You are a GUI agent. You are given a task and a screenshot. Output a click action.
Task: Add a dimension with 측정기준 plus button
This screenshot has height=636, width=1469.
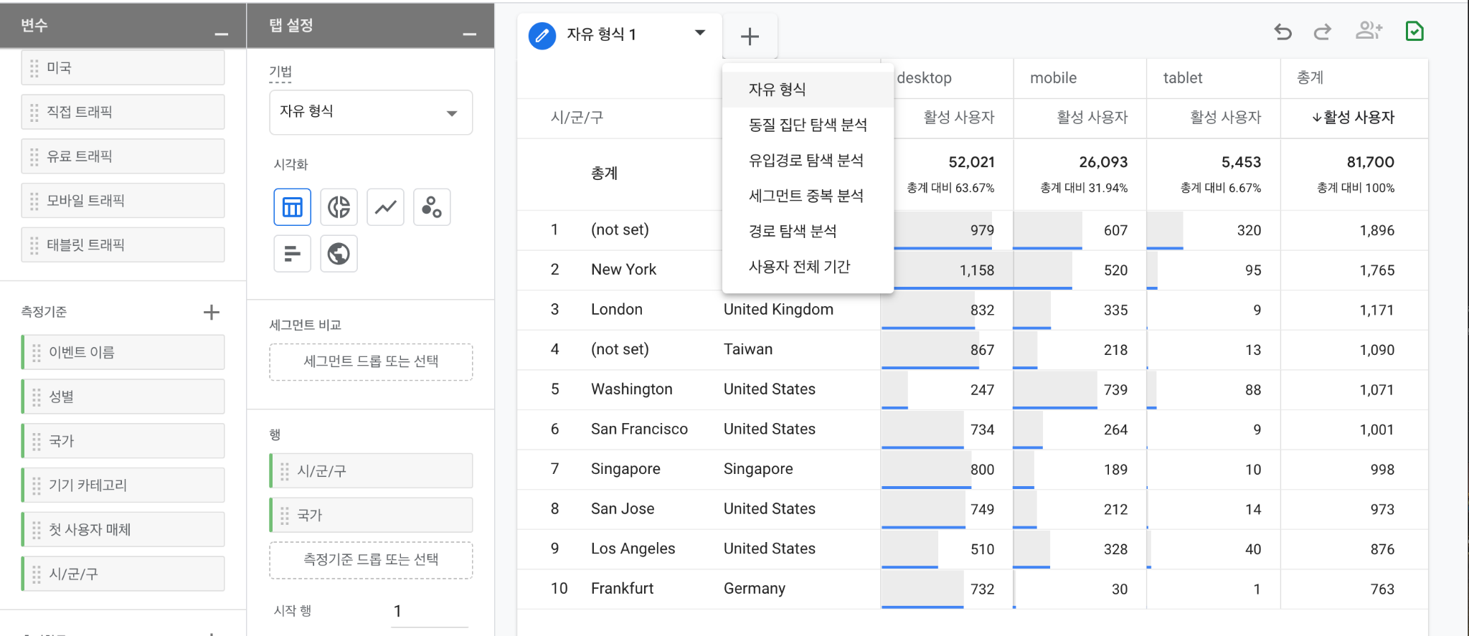[211, 312]
